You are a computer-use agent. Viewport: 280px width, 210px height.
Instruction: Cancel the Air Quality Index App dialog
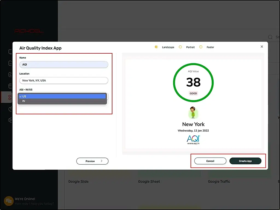pyautogui.click(x=210, y=161)
